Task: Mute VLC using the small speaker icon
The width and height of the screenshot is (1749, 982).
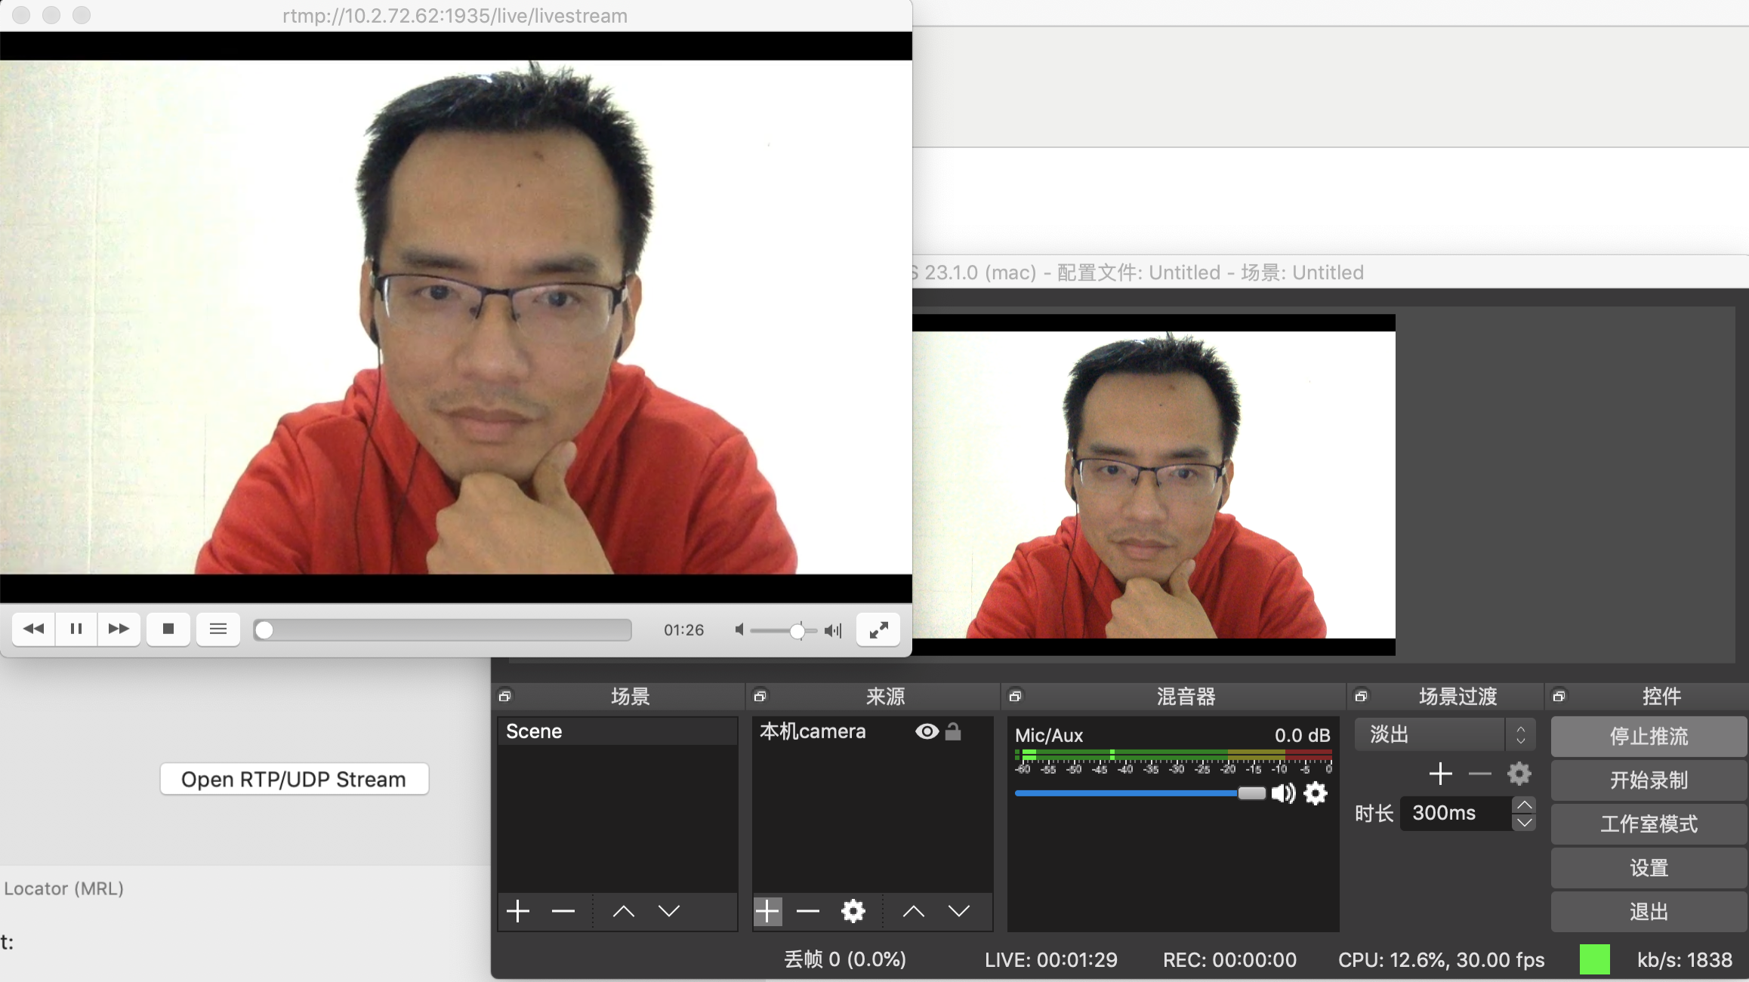Action: click(x=739, y=630)
